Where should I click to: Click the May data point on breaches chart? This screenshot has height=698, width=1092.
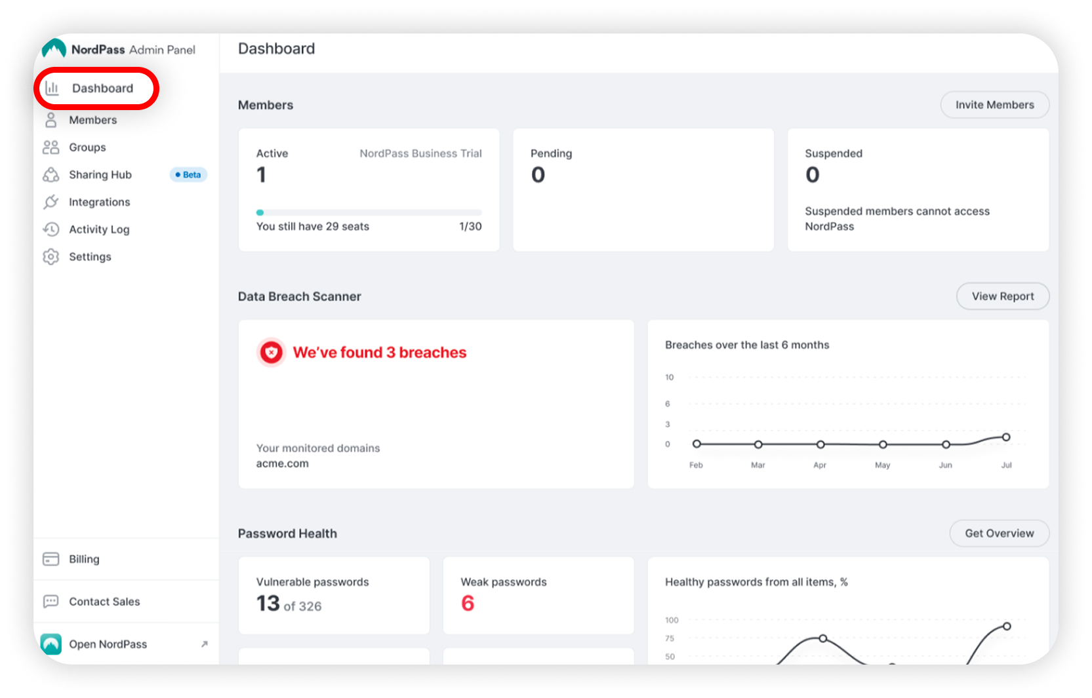pos(883,444)
